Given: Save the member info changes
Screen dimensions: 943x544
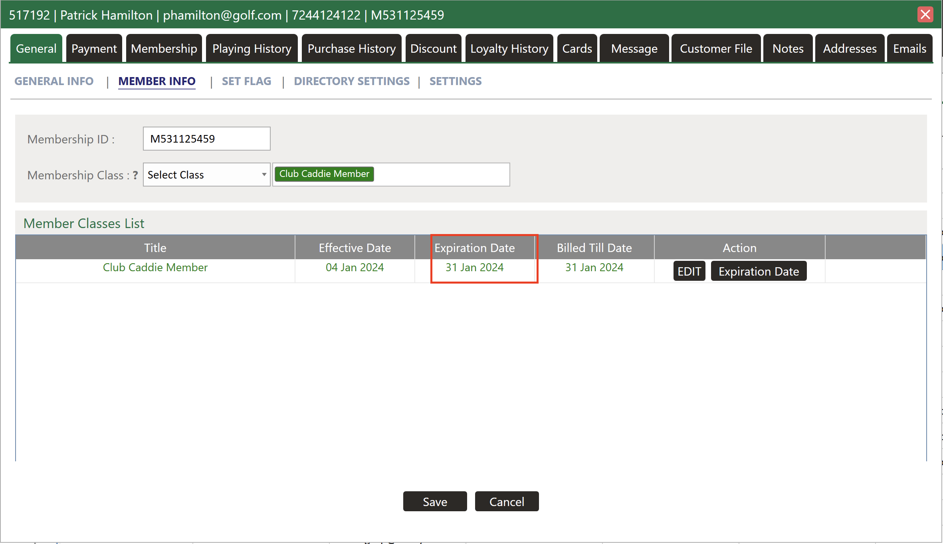Looking at the screenshot, I should coord(435,501).
